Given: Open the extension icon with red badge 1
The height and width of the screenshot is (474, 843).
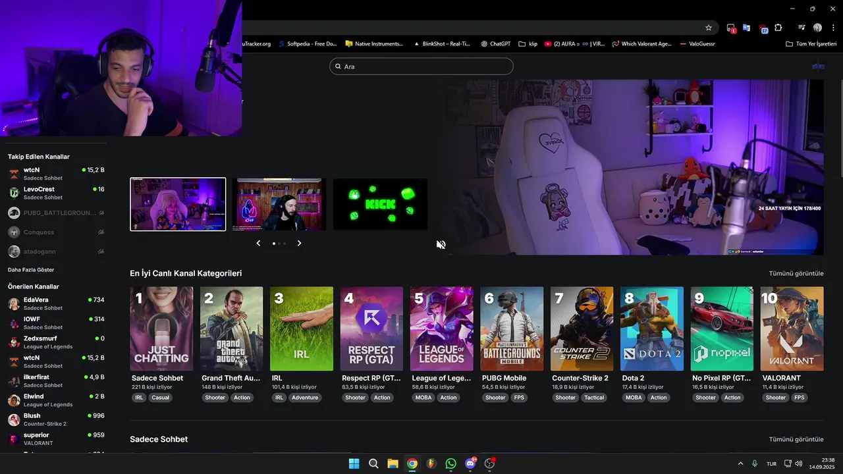Looking at the screenshot, I should coord(731,28).
